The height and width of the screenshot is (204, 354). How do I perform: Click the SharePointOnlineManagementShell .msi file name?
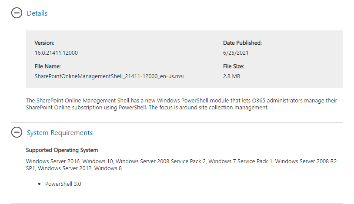pos(110,76)
